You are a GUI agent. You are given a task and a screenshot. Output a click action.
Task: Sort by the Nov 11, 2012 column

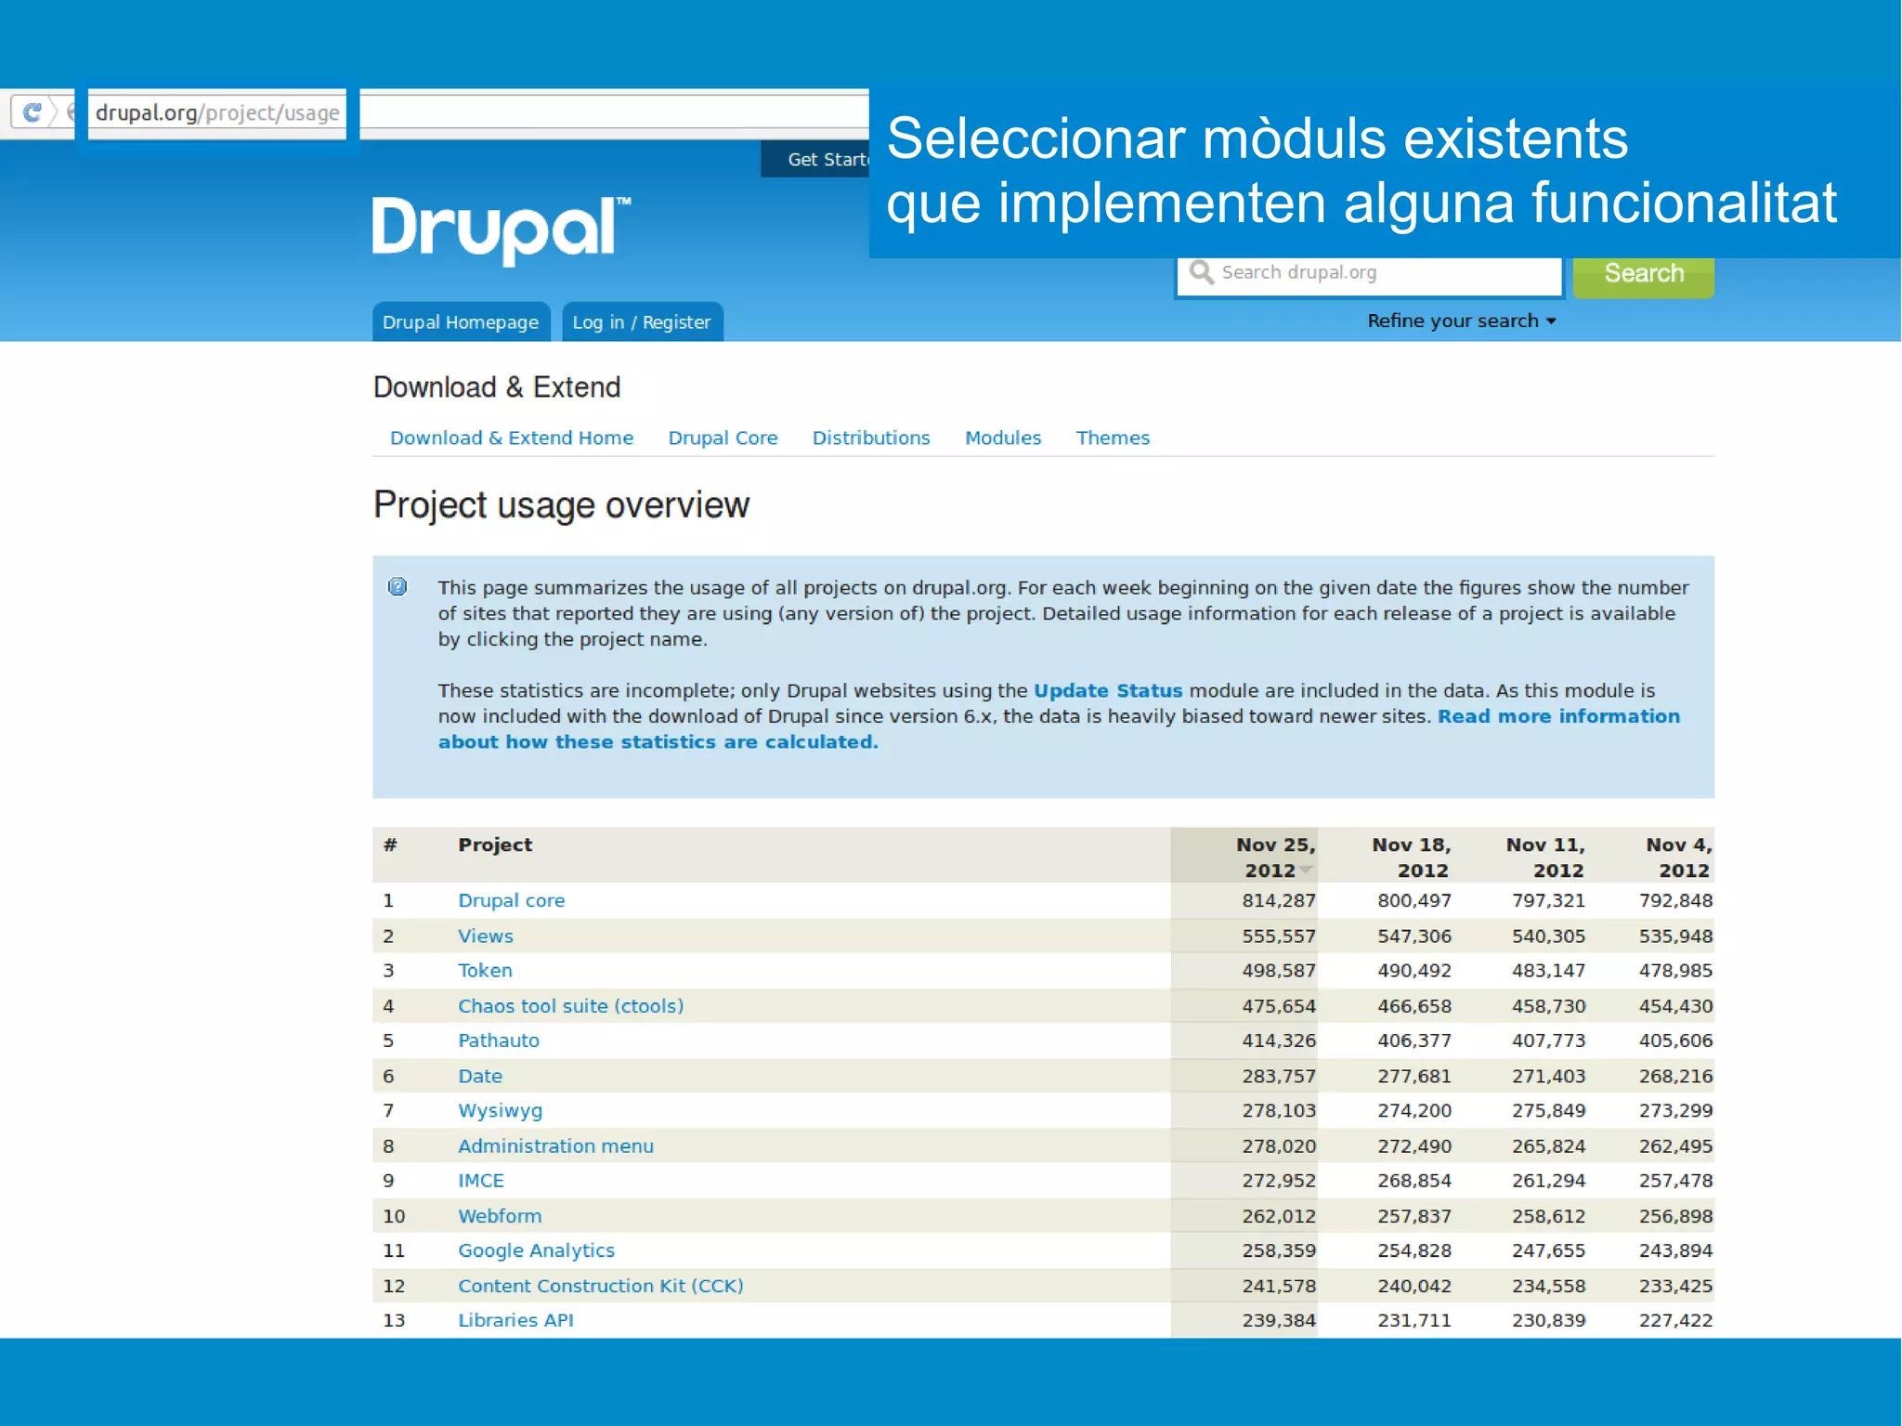pyautogui.click(x=1545, y=857)
